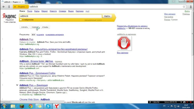Click the Найти search button

(107, 16)
